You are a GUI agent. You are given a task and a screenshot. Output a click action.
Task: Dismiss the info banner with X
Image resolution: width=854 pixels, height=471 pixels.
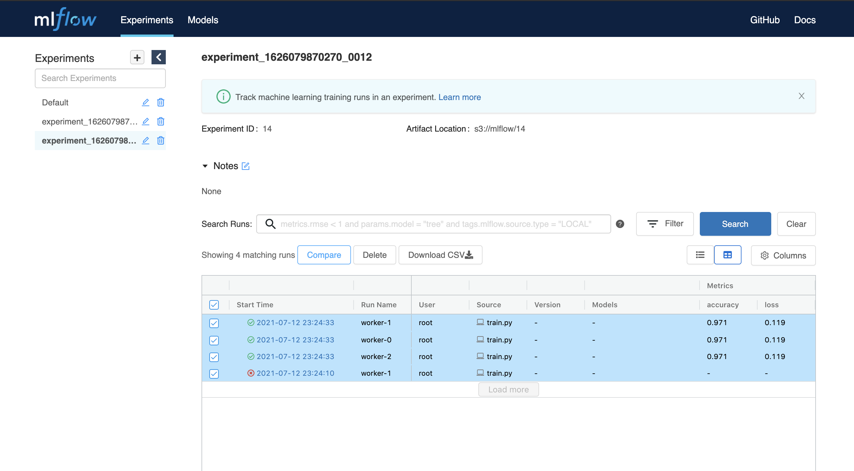click(801, 96)
